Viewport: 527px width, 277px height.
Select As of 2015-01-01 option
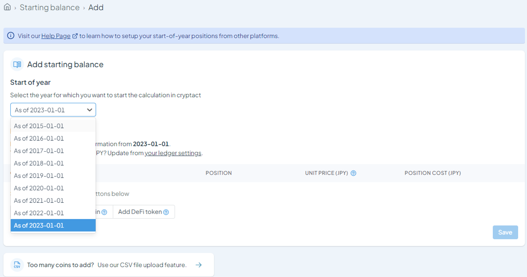pyautogui.click(x=53, y=126)
